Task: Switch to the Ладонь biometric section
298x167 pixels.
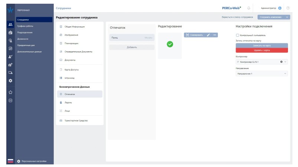Action: pyautogui.click(x=69, y=102)
